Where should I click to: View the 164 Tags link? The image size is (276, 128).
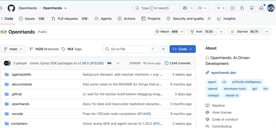pos(72,49)
